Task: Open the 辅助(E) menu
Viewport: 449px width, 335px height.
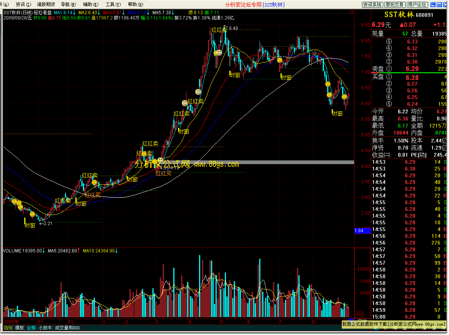Action: tap(90, 4)
